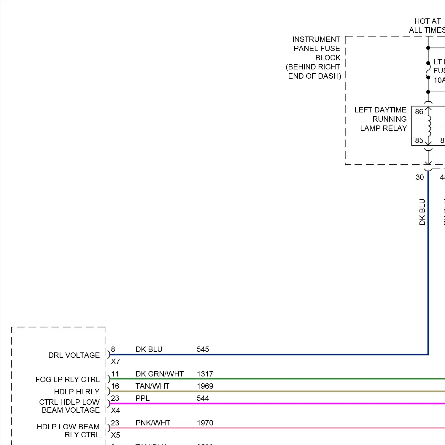Click 'HDLP LOW BEAM RLY CTRL' label

pyautogui.click(x=68, y=430)
